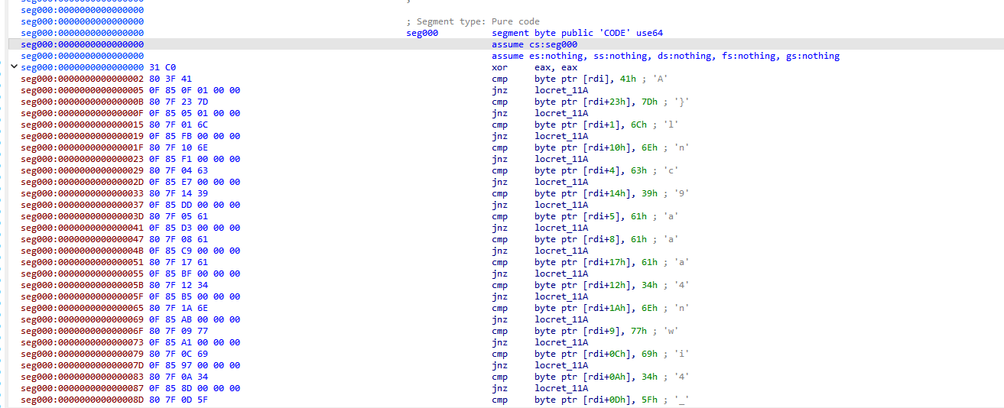Click the xor mnemonic
Screen dimensions: 1004x408
(499, 67)
